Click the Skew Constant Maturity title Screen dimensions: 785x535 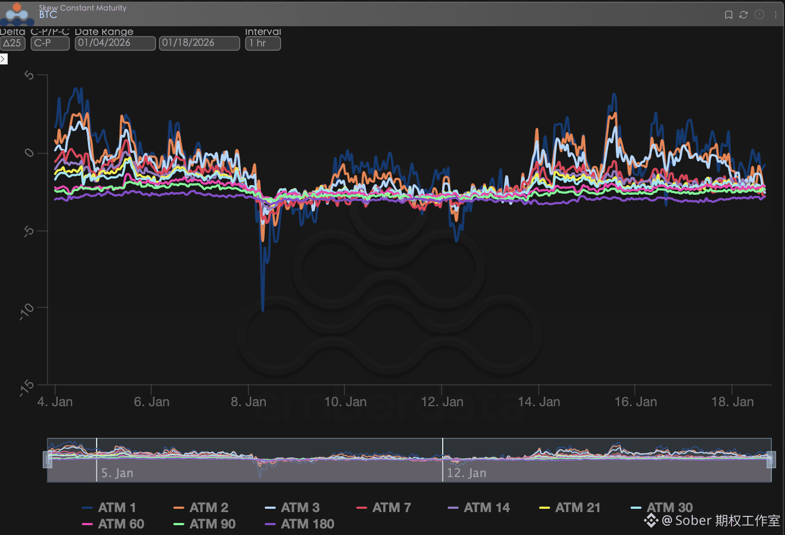pos(82,8)
